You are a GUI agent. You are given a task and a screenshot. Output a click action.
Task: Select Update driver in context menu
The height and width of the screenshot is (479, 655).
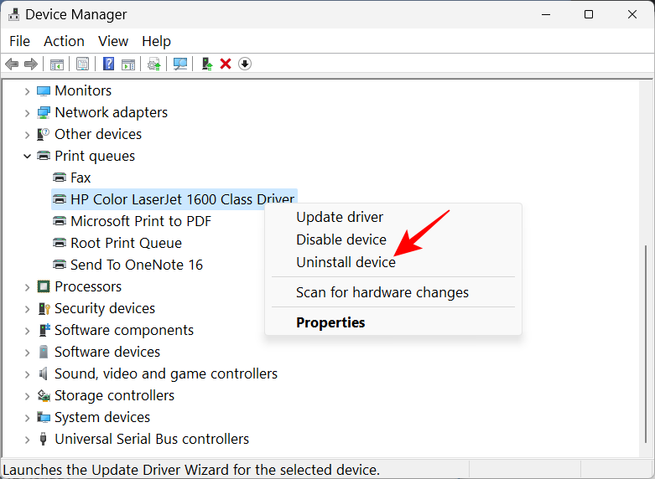tap(340, 217)
